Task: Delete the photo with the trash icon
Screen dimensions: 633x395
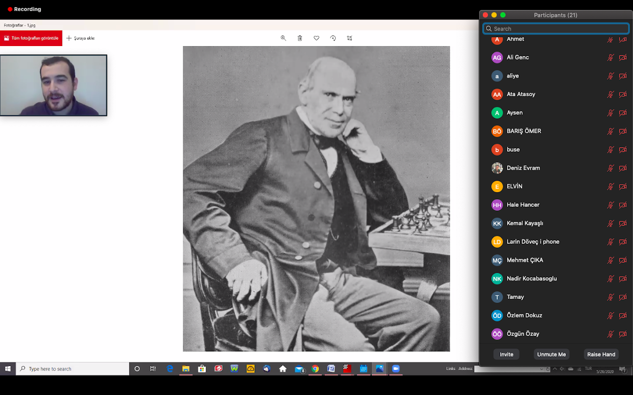Action: (x=300, y=38)
